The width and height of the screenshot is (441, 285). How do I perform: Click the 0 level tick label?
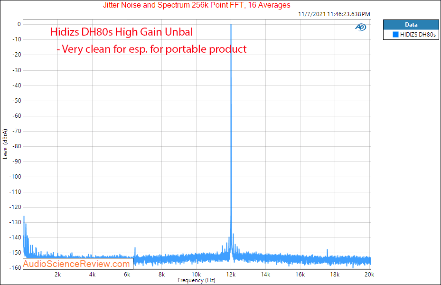click(19, 24)
